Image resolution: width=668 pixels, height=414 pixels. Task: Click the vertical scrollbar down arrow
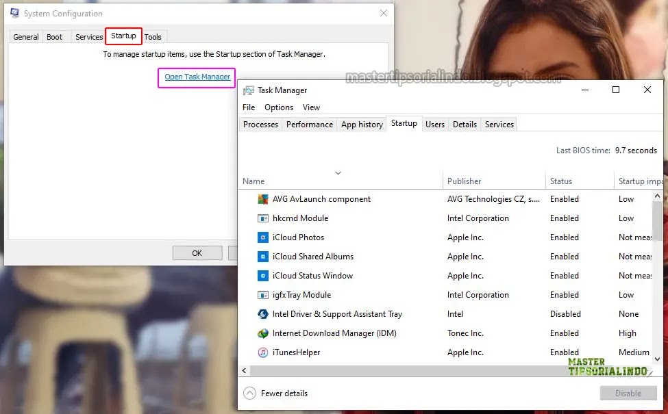point(657,359)
